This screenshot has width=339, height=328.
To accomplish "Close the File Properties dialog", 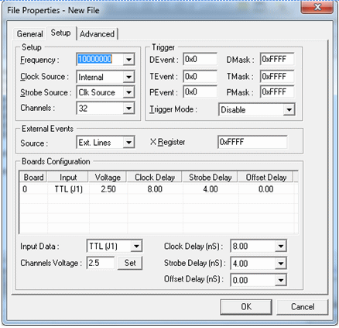I will [x=317, y=7].
